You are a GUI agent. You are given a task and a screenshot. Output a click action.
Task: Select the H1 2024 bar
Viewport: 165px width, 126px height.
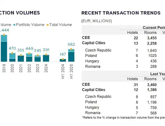(x=63, y=60)
